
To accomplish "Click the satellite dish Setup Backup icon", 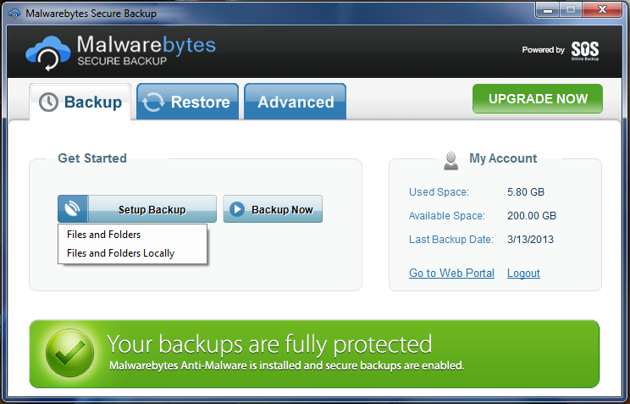I will click(73, 209).
